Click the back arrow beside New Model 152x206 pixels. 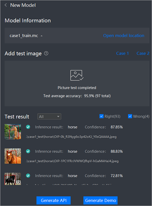tap(6, 5)
